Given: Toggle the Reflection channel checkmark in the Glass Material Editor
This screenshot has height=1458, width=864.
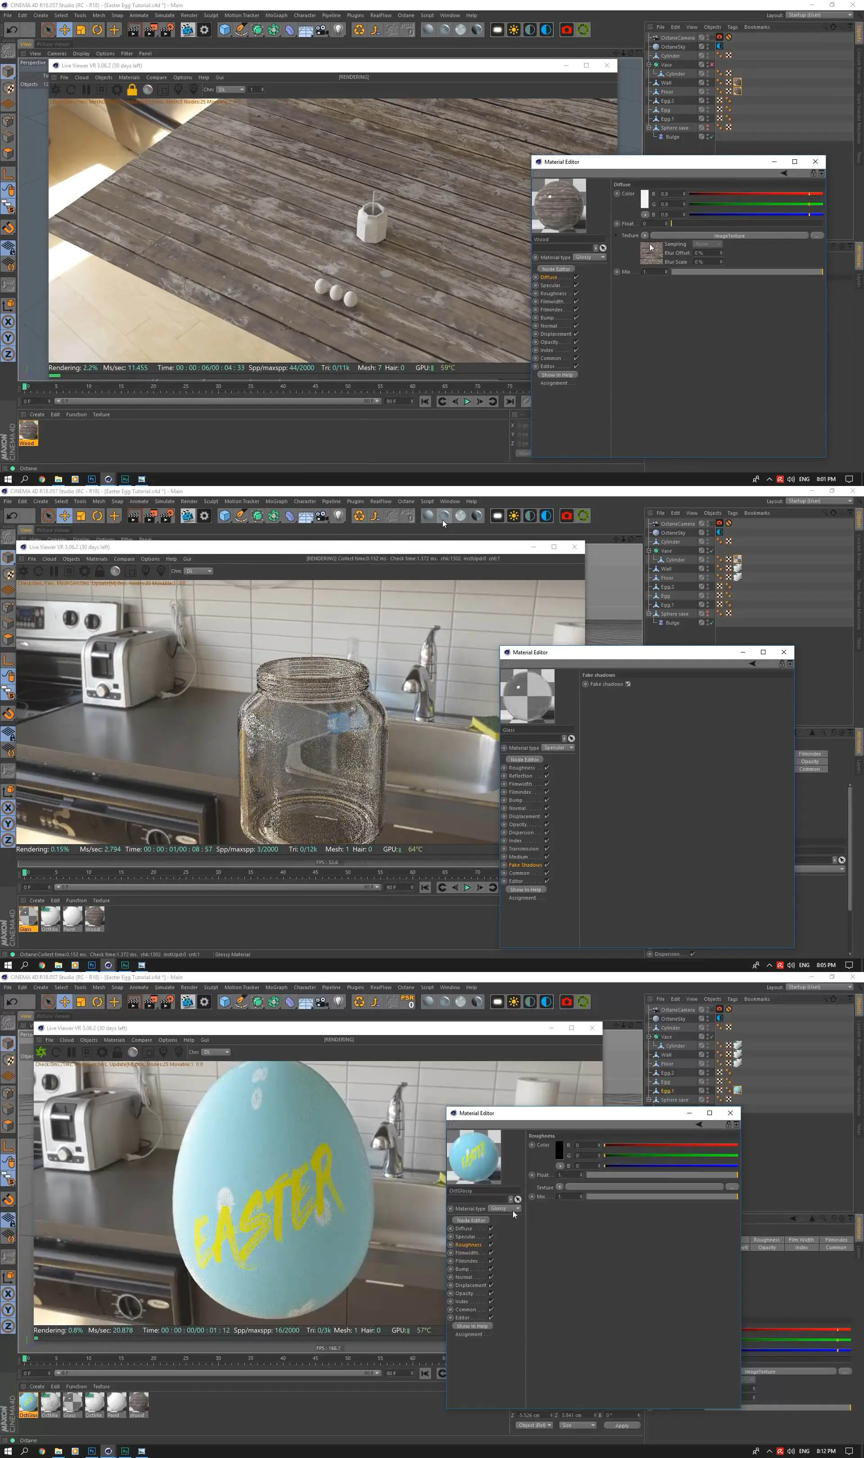Looking at the screenshot, I should tap(547, 776).
